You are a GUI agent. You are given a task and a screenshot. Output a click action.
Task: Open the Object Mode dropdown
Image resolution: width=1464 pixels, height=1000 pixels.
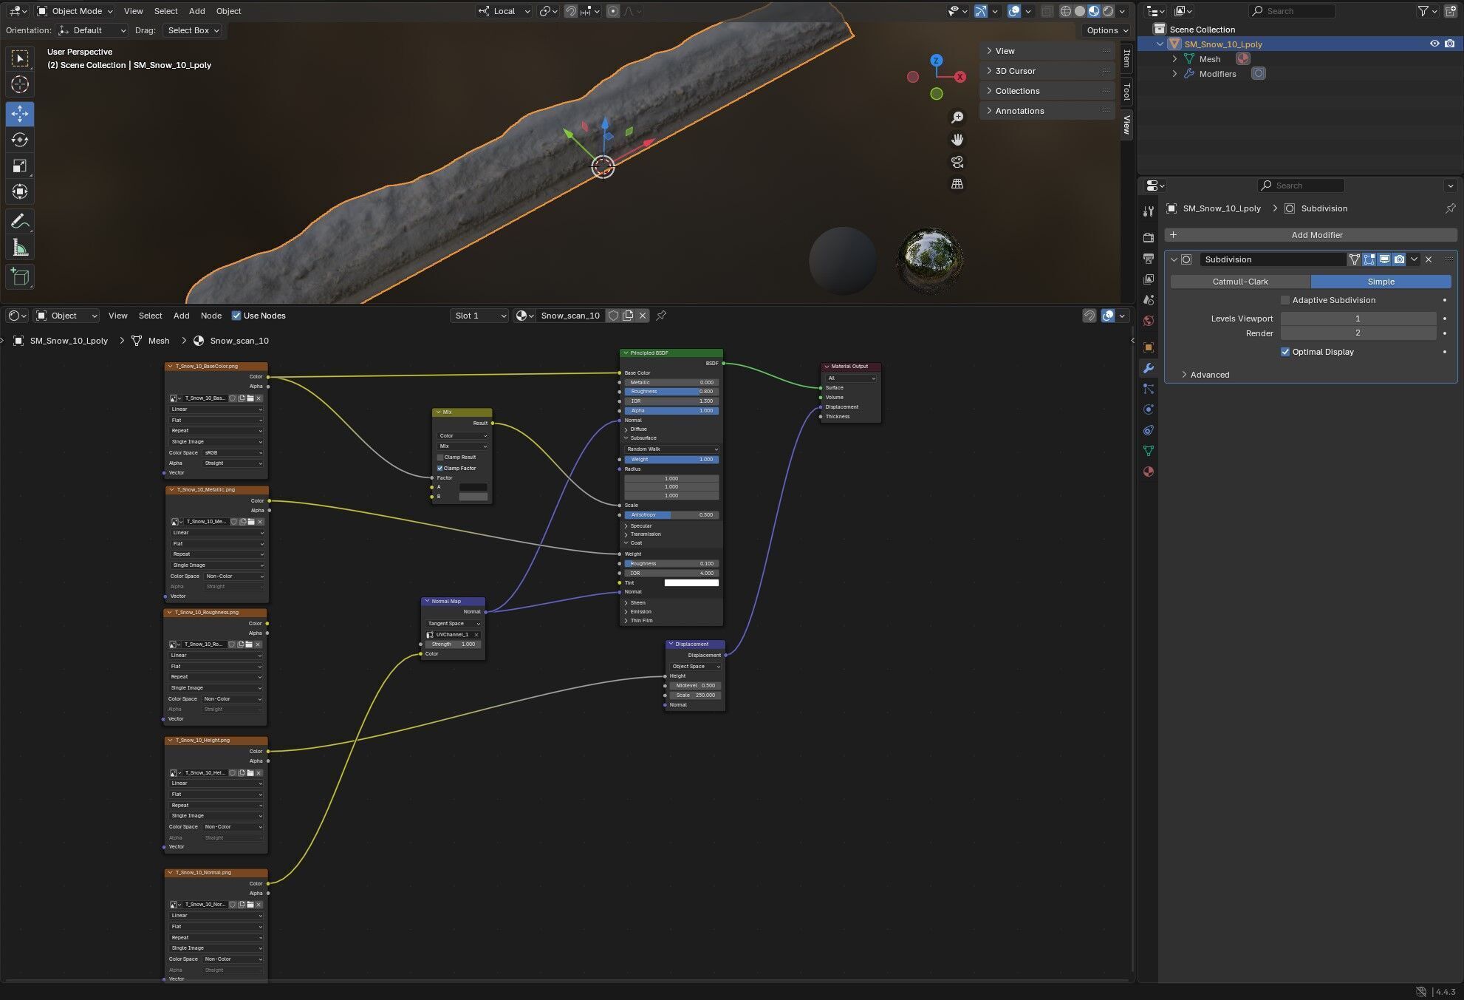click(75, 11)
